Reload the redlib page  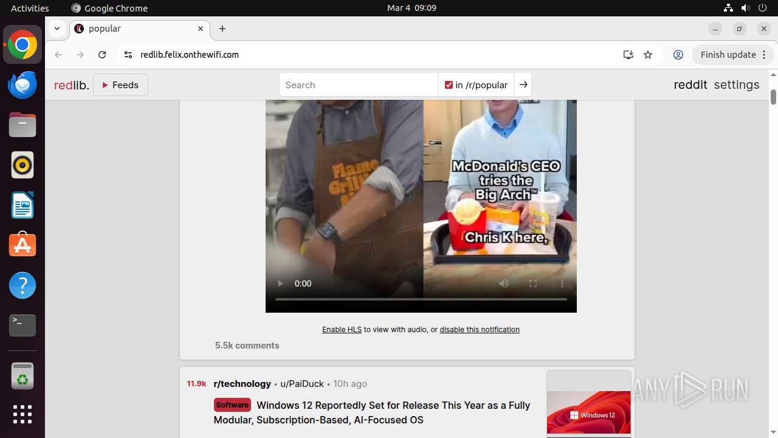[102, 55]
